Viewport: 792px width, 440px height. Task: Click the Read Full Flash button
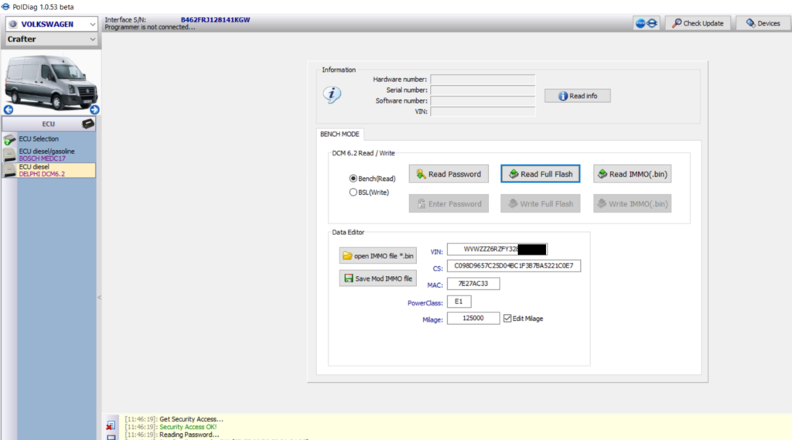[x=541, y=174]
